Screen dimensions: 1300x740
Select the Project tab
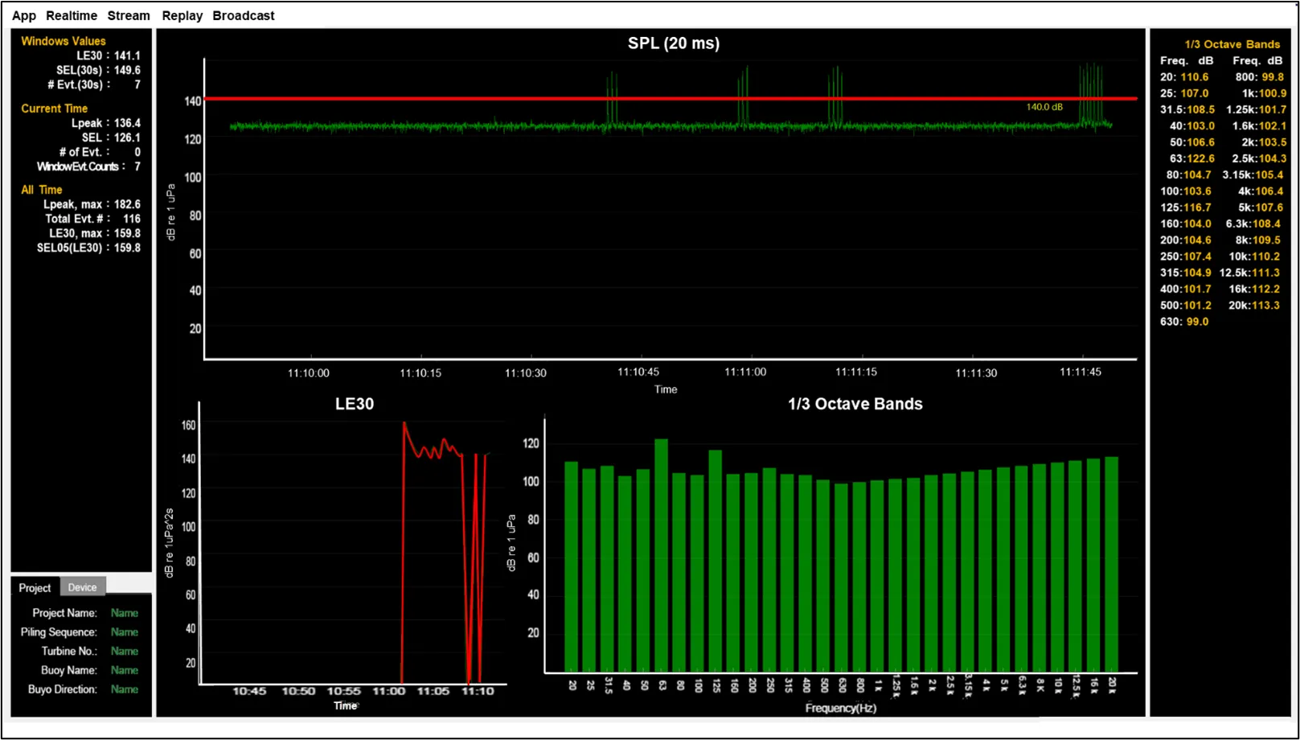point(35,587)
